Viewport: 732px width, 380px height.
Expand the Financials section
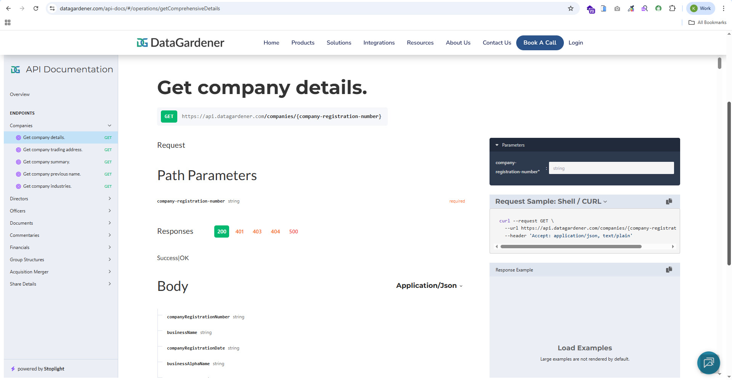(109, 247)
